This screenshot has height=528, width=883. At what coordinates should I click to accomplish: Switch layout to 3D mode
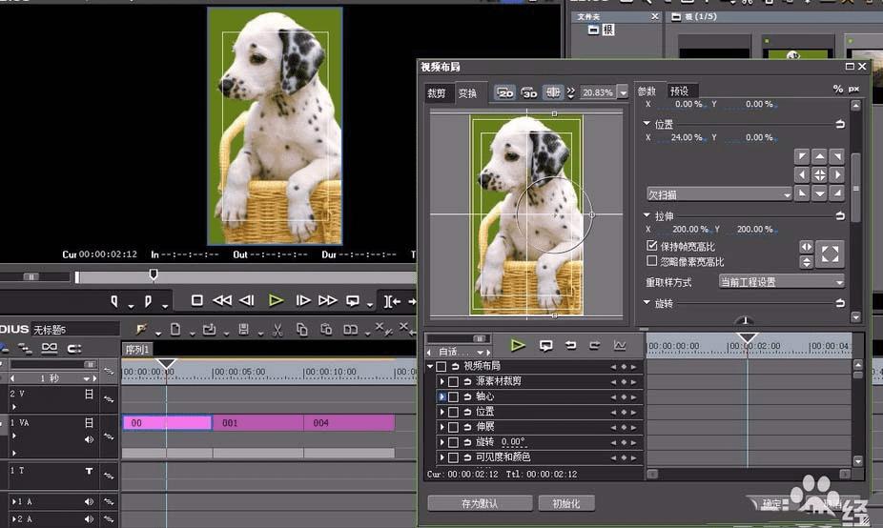[x=529, y=92]
